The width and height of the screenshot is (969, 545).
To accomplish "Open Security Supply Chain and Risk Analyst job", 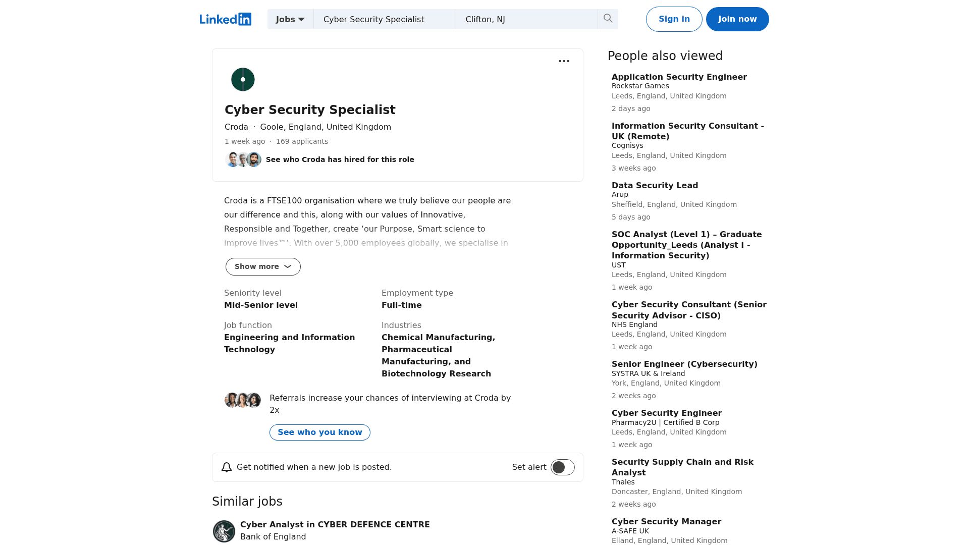I will pos(682,467).
